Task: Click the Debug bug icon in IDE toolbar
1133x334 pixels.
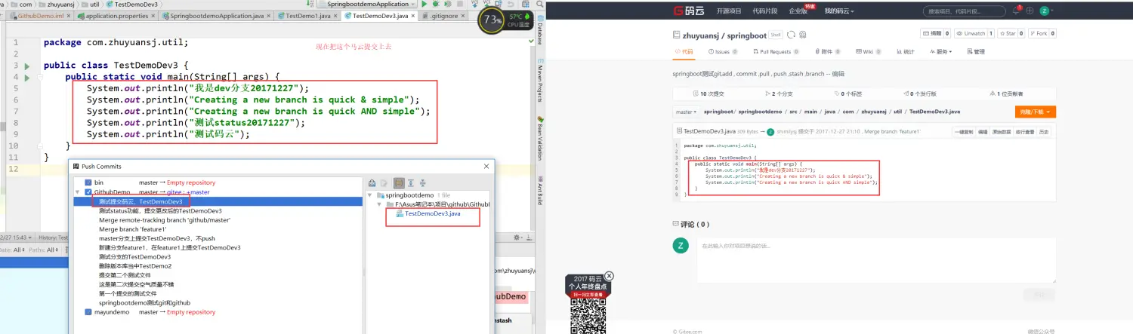Action: pos(436,4)
